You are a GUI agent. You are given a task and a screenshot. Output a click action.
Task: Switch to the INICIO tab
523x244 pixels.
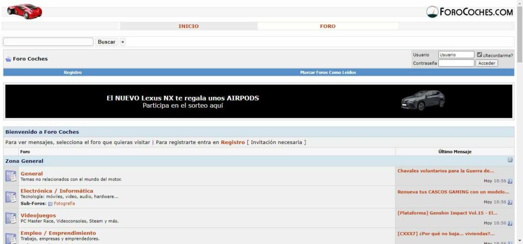click(188, 26)
